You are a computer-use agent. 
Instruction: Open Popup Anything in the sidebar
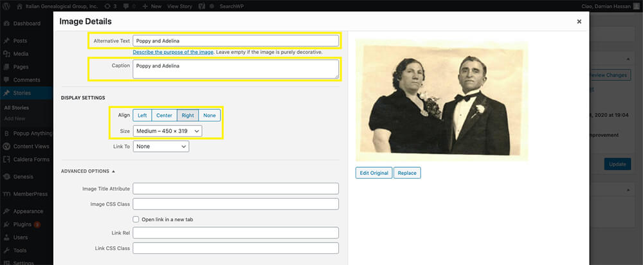click(26, 133)
